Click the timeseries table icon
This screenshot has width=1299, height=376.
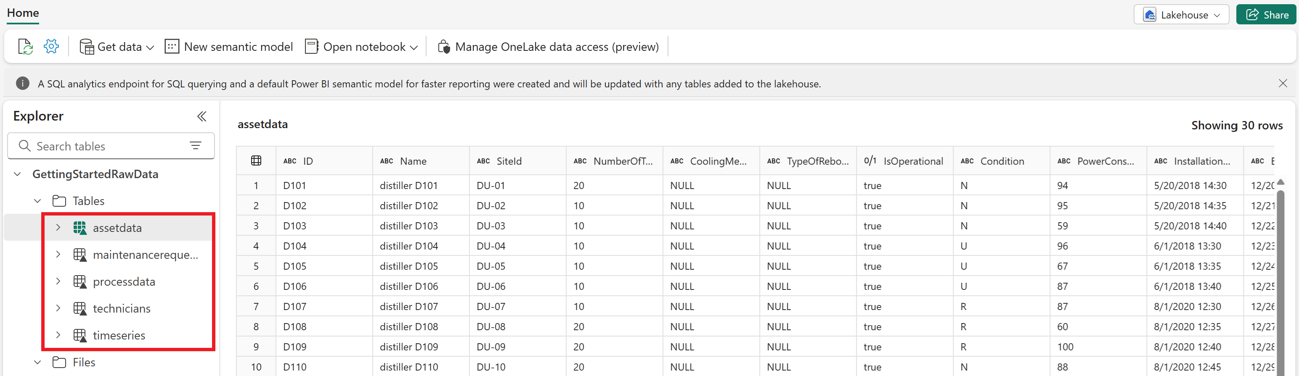pos(80,335)
